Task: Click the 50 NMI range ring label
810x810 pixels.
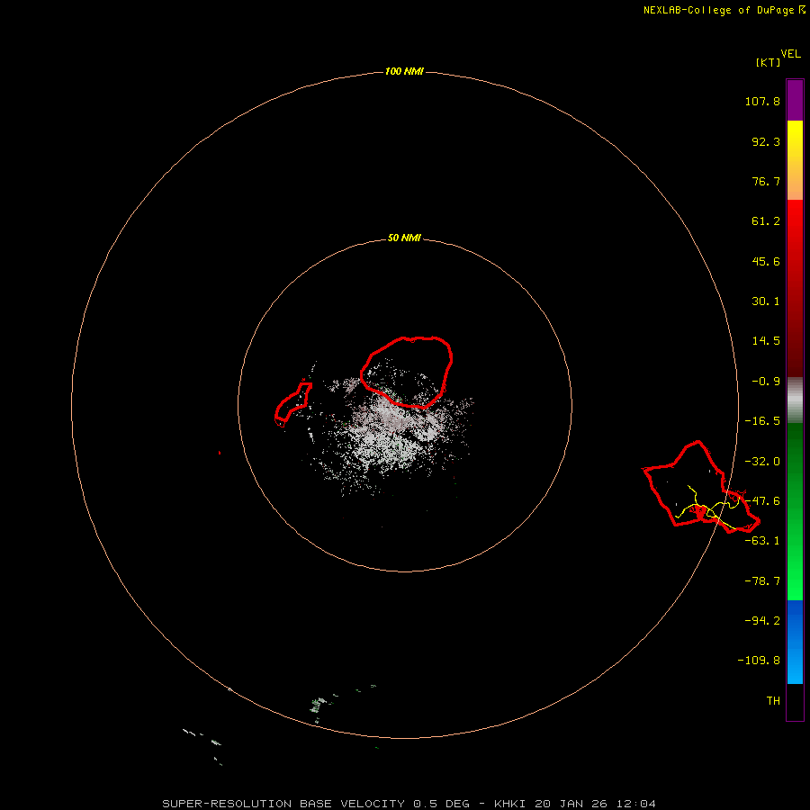Action: click(x=404, y=238)
